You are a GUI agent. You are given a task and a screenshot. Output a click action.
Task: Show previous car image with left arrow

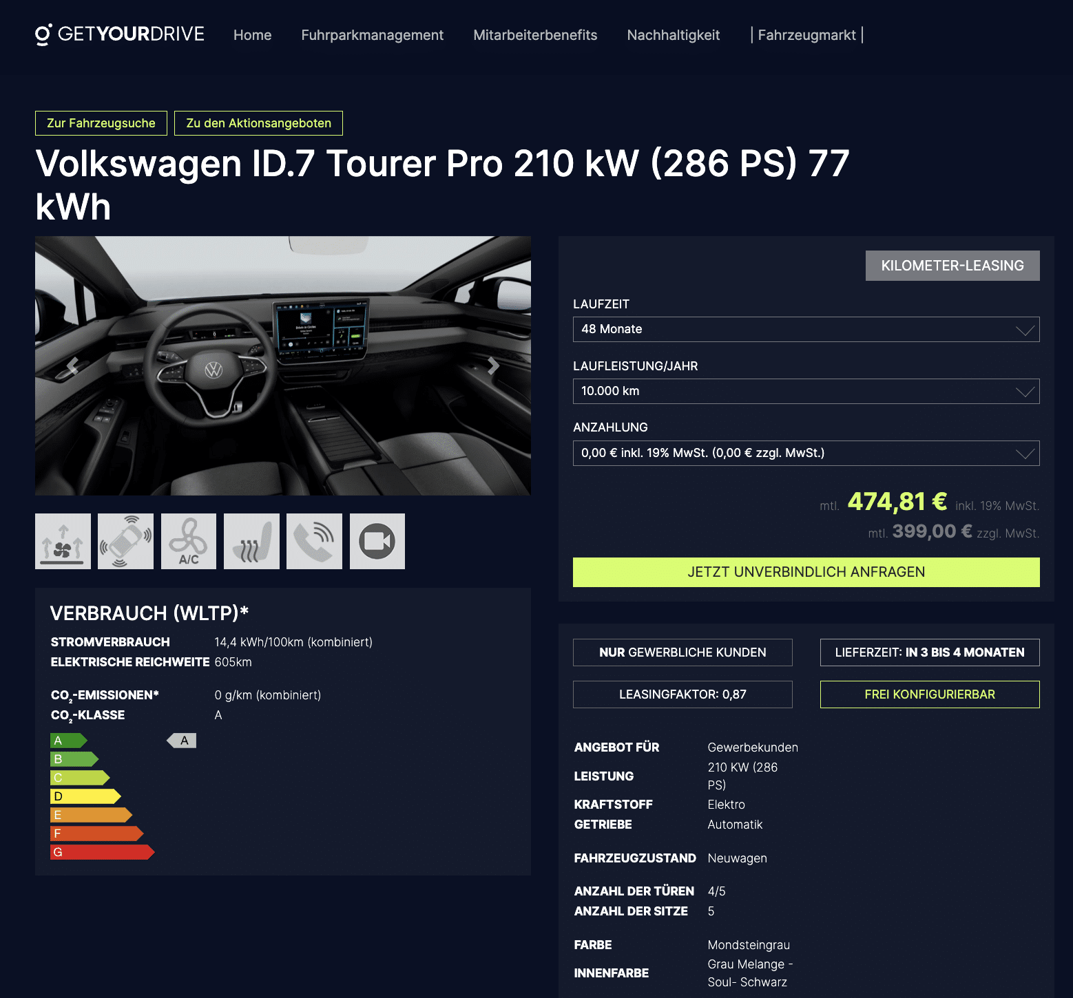(72, 365)
